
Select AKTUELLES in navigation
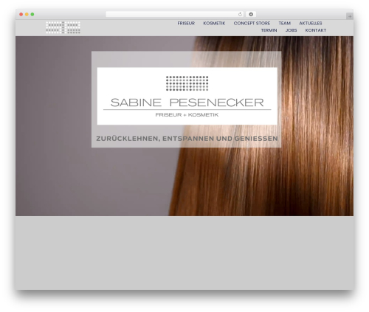311,23
